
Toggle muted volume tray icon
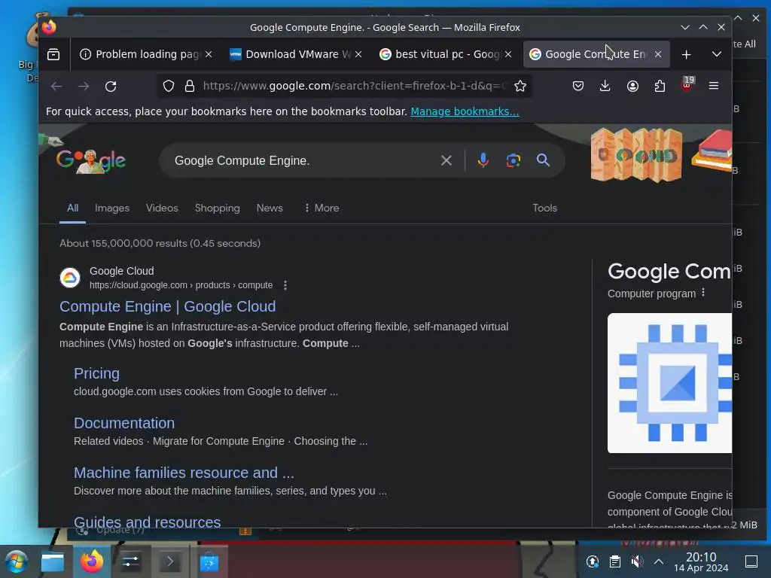tap(637, 561)
